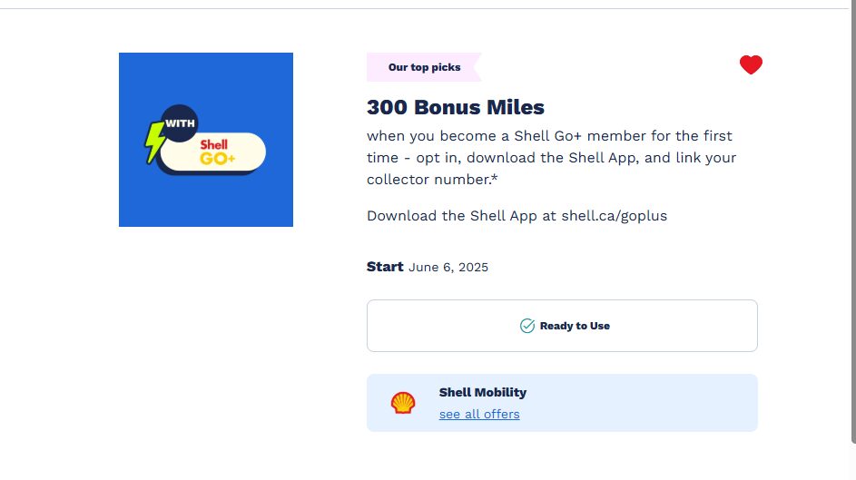The width and height of the screenshot is (856, 480).
Task: Open the see all offers link
Action: 479,414
